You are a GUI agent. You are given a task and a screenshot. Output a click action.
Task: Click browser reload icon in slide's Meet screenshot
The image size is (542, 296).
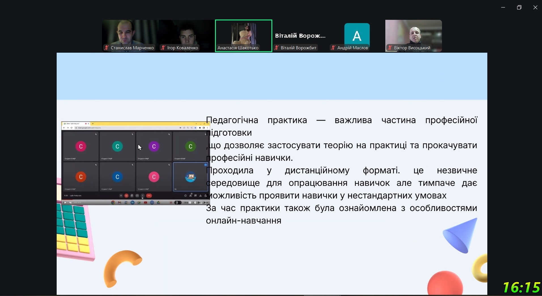(x=72, y=128)
